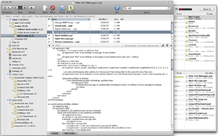Click the rightmost icon beside word count
This screenshot has height=136, width=218.
pos(171,45)
